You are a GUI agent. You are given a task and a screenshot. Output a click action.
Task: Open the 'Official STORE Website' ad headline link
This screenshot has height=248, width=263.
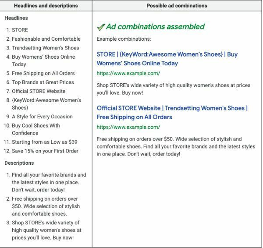[x=172, y=113]
